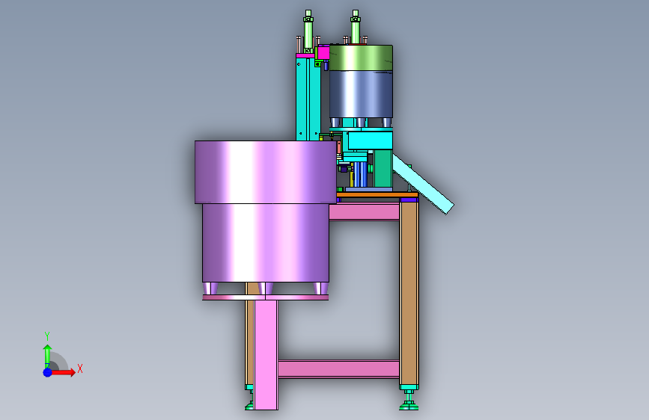
Task: Select the orange base plate
Action: point(377,194)
